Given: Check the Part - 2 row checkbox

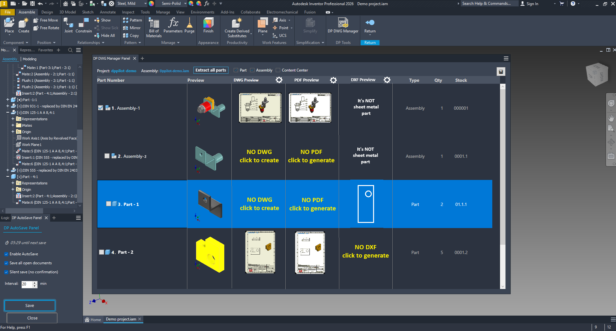Looking at the screenshot, I should 102,252.
